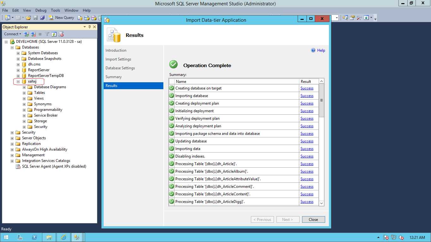Click the New Query toolbar button
The image size is (431, 242).
tap(62, 18)
